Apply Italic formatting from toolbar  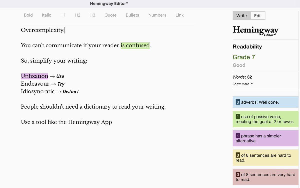coord(46,15)
